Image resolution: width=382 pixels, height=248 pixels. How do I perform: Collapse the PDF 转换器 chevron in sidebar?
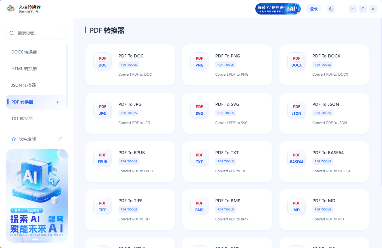click(x=58, y=102)
